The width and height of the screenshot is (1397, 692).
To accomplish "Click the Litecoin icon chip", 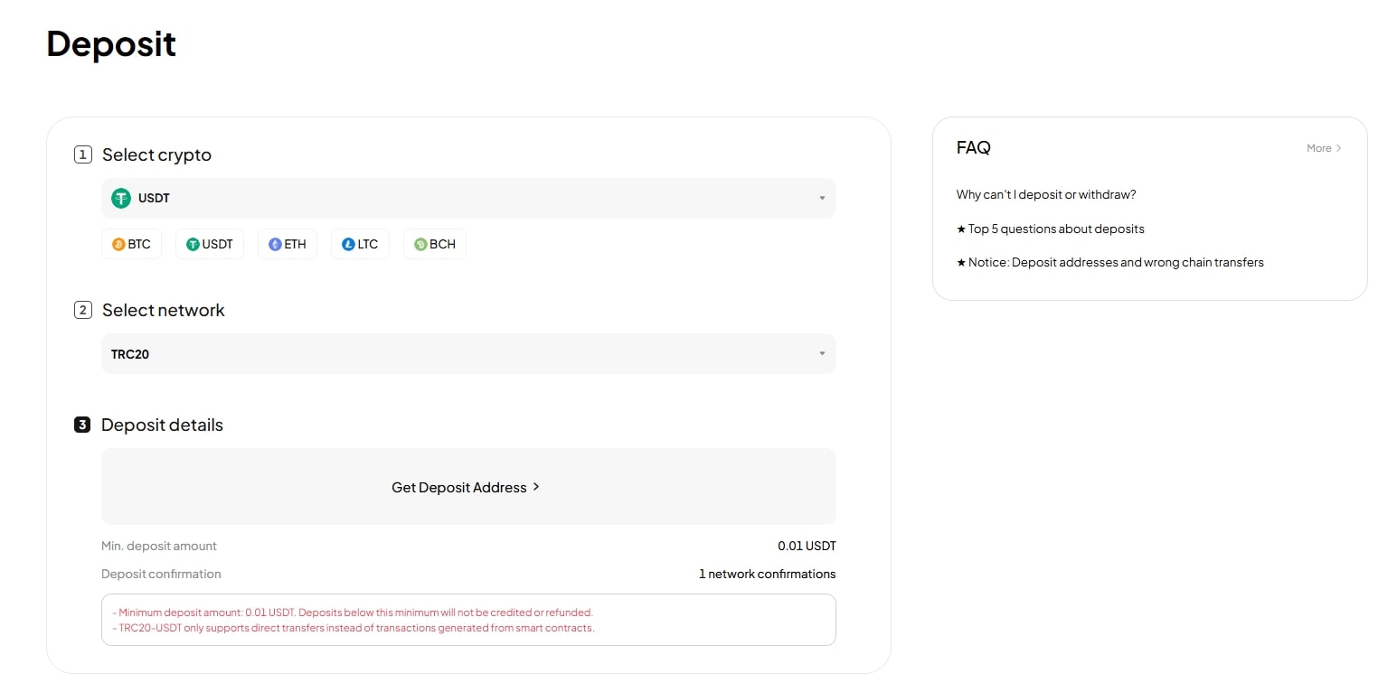I will point(348,244).
